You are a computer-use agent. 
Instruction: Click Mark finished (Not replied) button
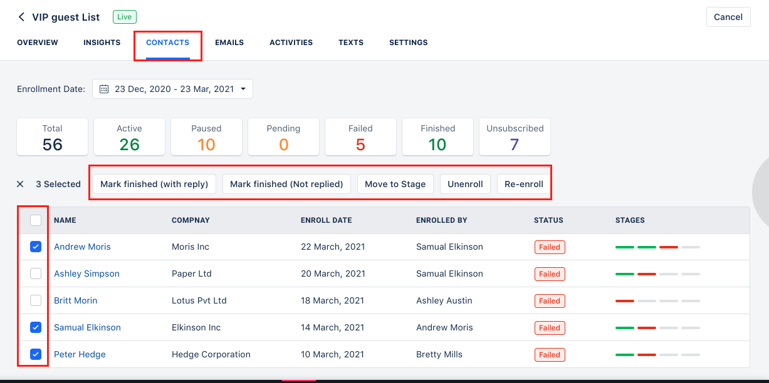tap(286, 184)
